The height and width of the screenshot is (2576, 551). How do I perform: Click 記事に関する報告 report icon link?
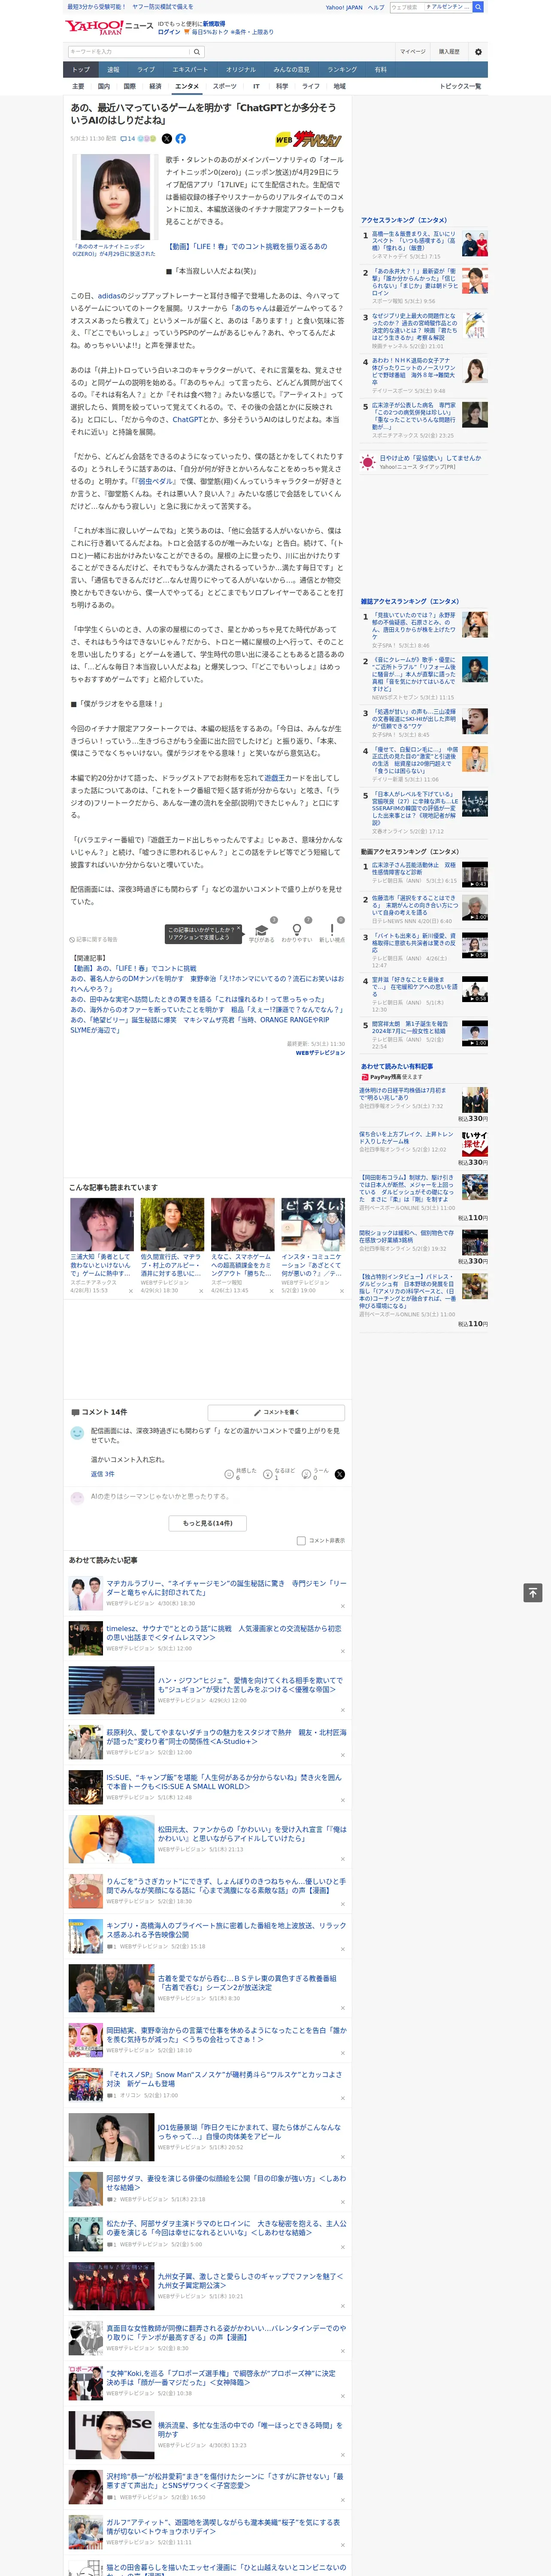[94, 939]
